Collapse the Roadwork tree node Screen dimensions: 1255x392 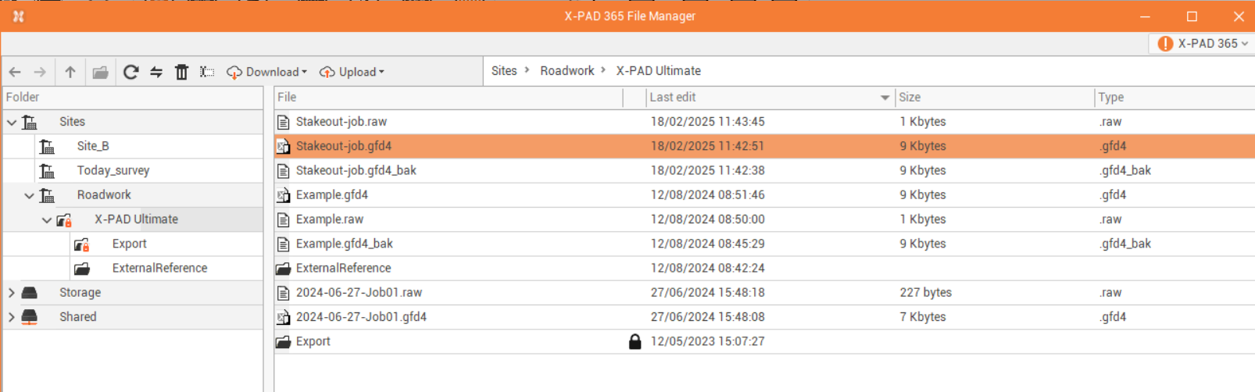click(29, 195)
